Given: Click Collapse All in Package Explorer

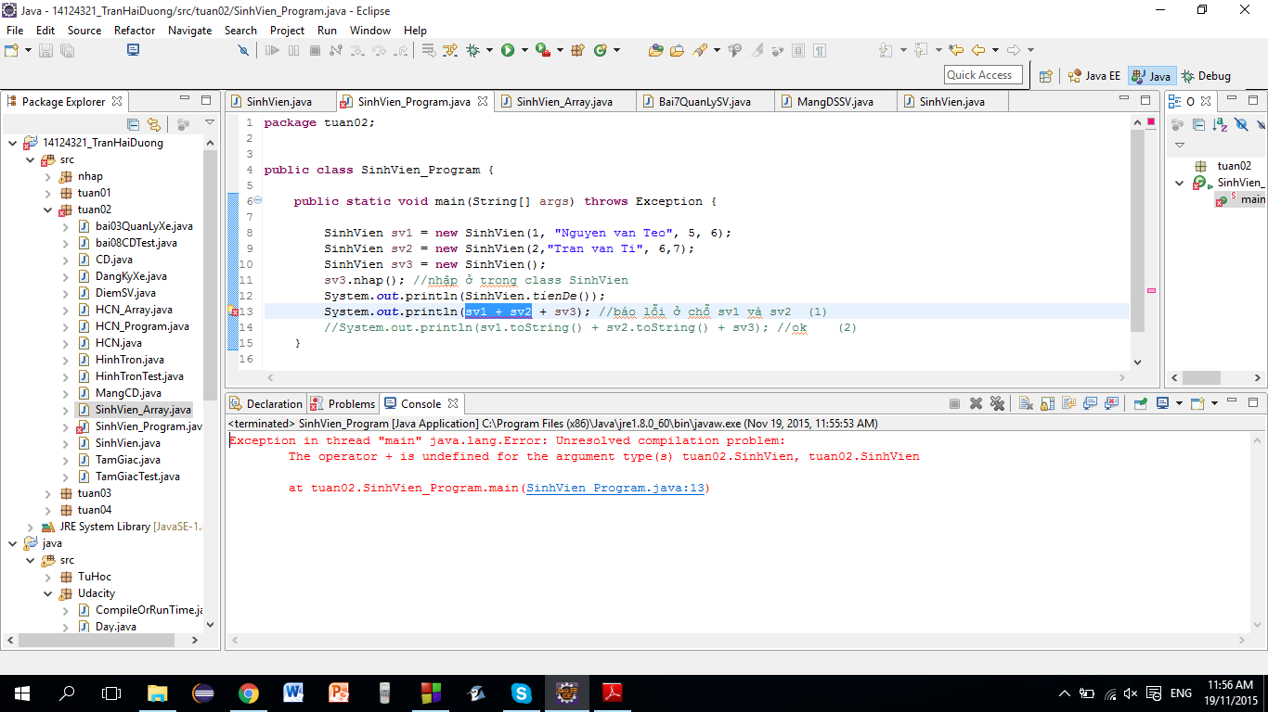Looking at the screenshot, I should tap(133, 124).
